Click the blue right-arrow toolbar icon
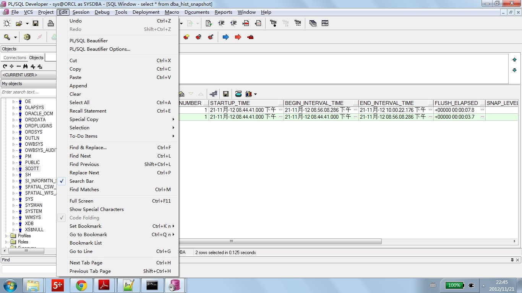 [x=225, y=37]
